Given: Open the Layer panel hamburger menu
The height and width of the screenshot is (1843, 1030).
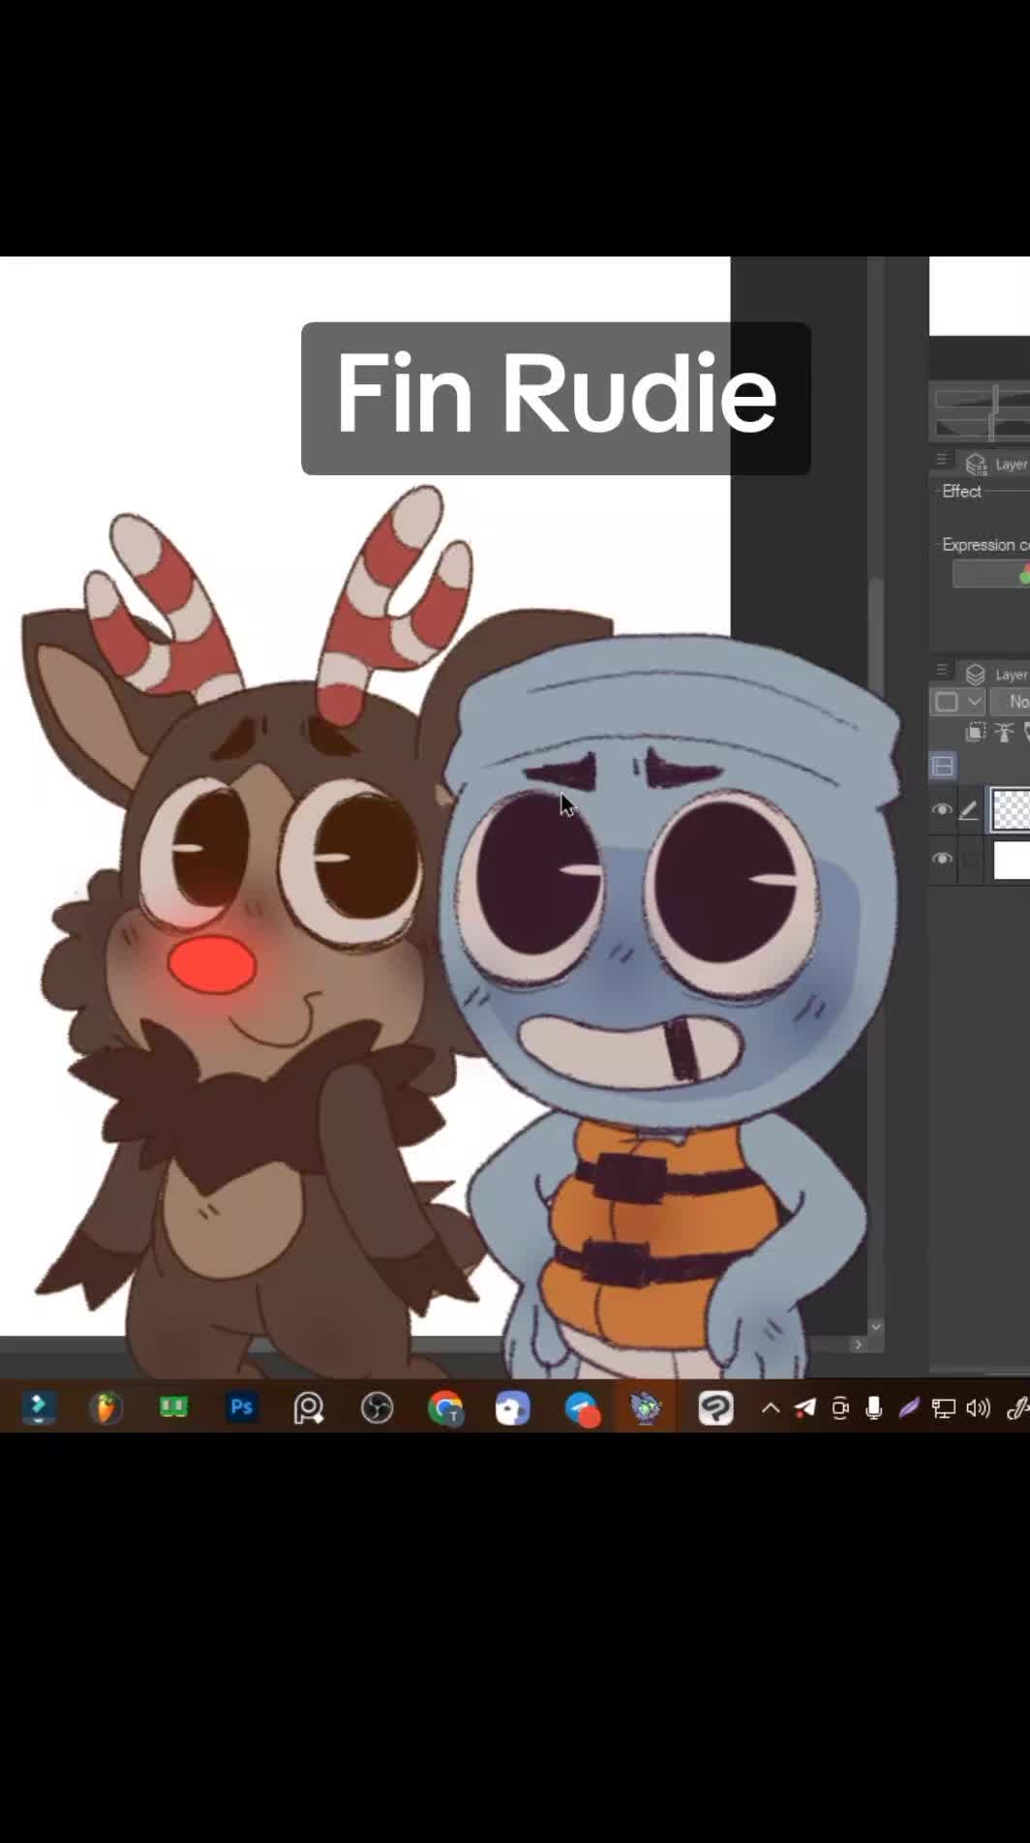Looking at the screenshot, I should coord(941,670).
